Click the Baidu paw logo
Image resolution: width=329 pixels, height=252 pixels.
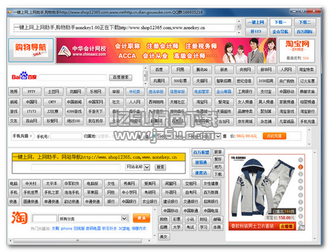tap(24, 76)
